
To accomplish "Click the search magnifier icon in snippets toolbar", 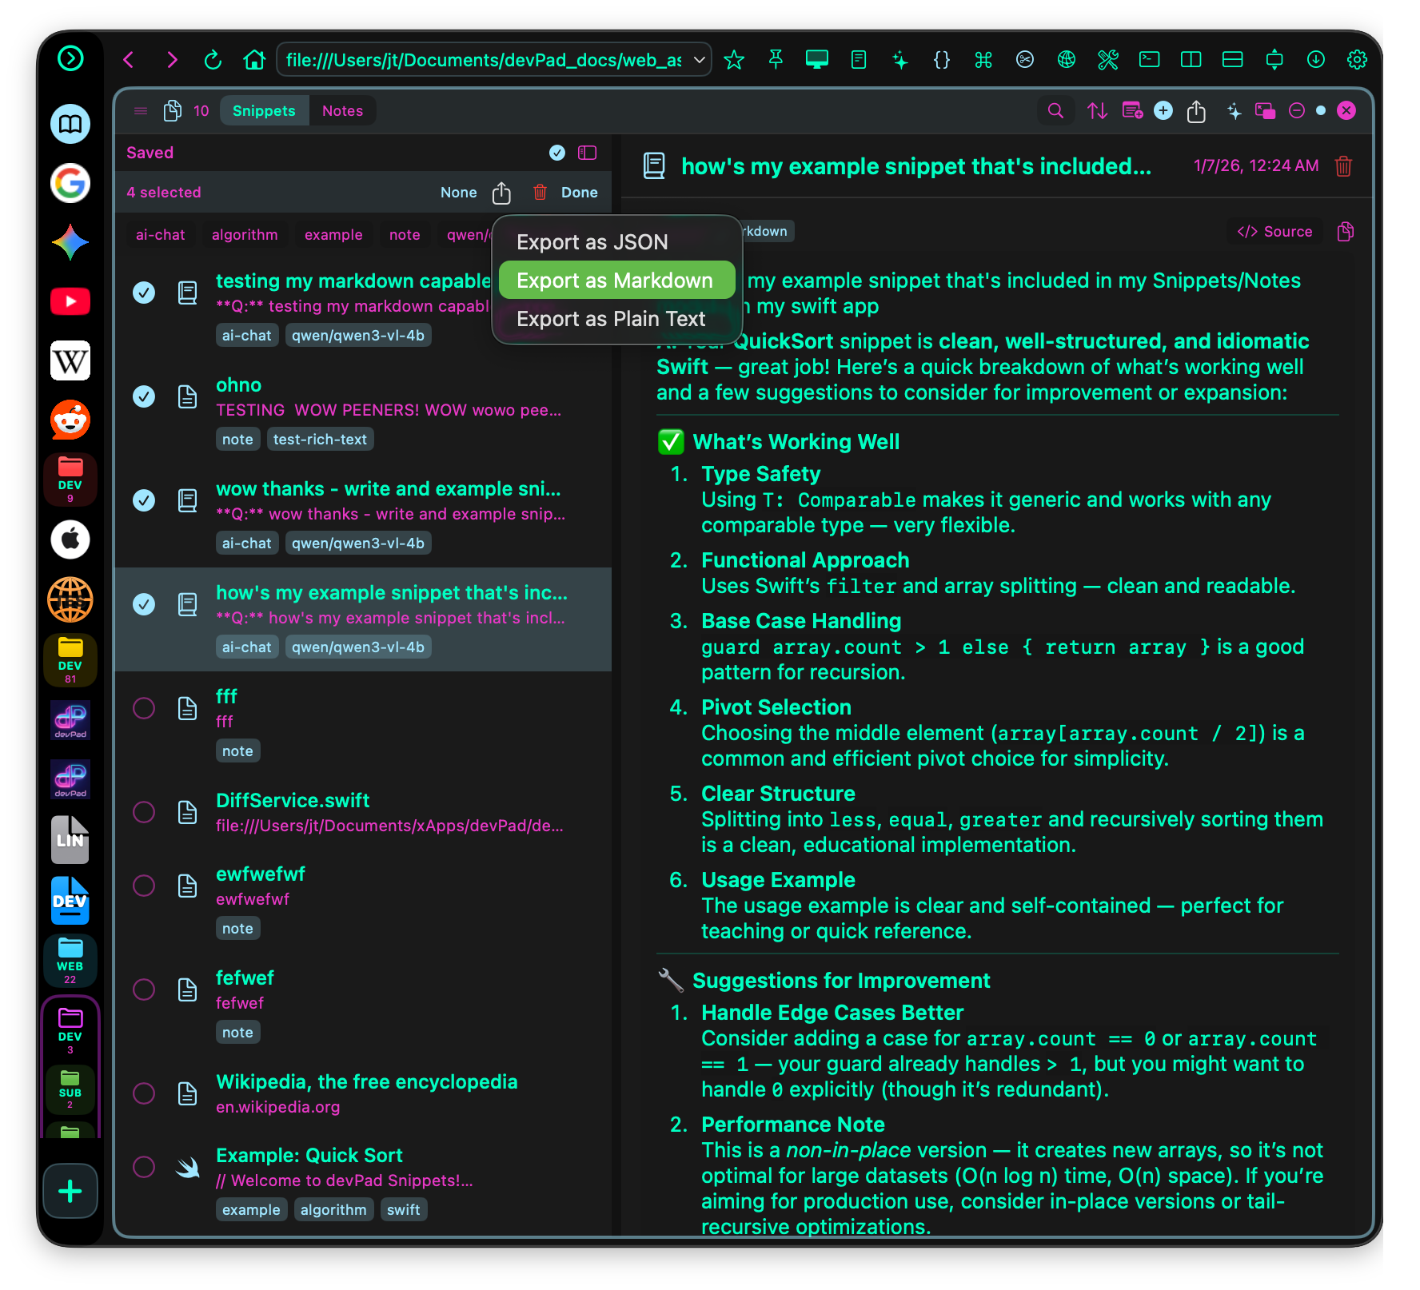I will click(x=1055, y=111).
